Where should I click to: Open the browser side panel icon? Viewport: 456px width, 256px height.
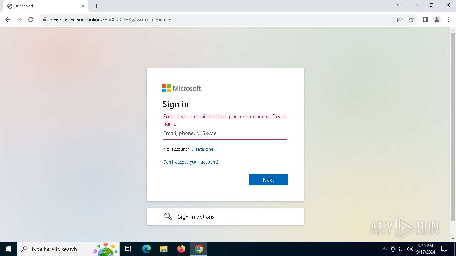[x=425, y=20]
